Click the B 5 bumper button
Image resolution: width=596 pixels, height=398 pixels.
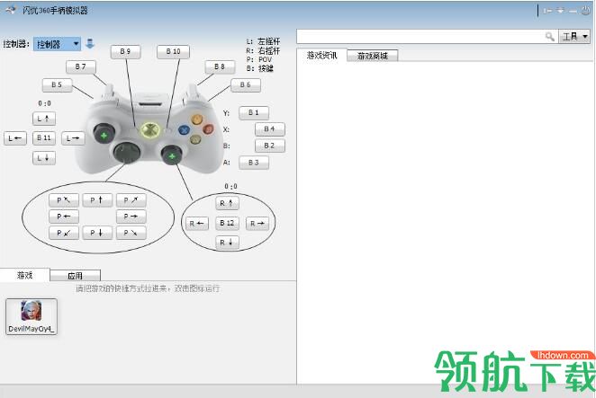(57, 85)
